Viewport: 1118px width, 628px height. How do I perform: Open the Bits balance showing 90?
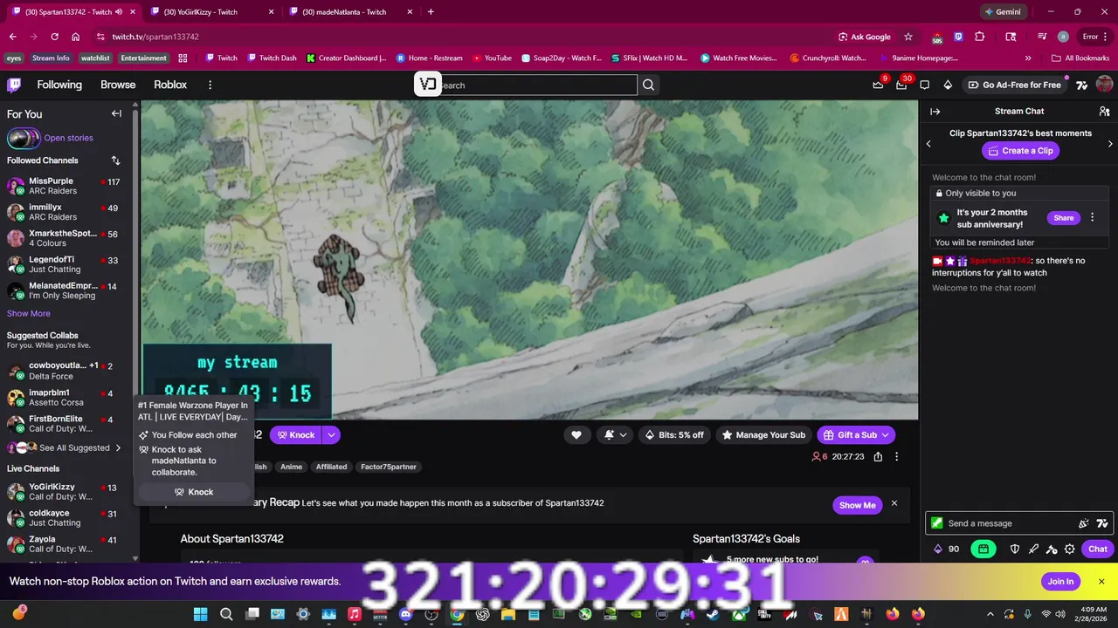[x=947, y=549]
